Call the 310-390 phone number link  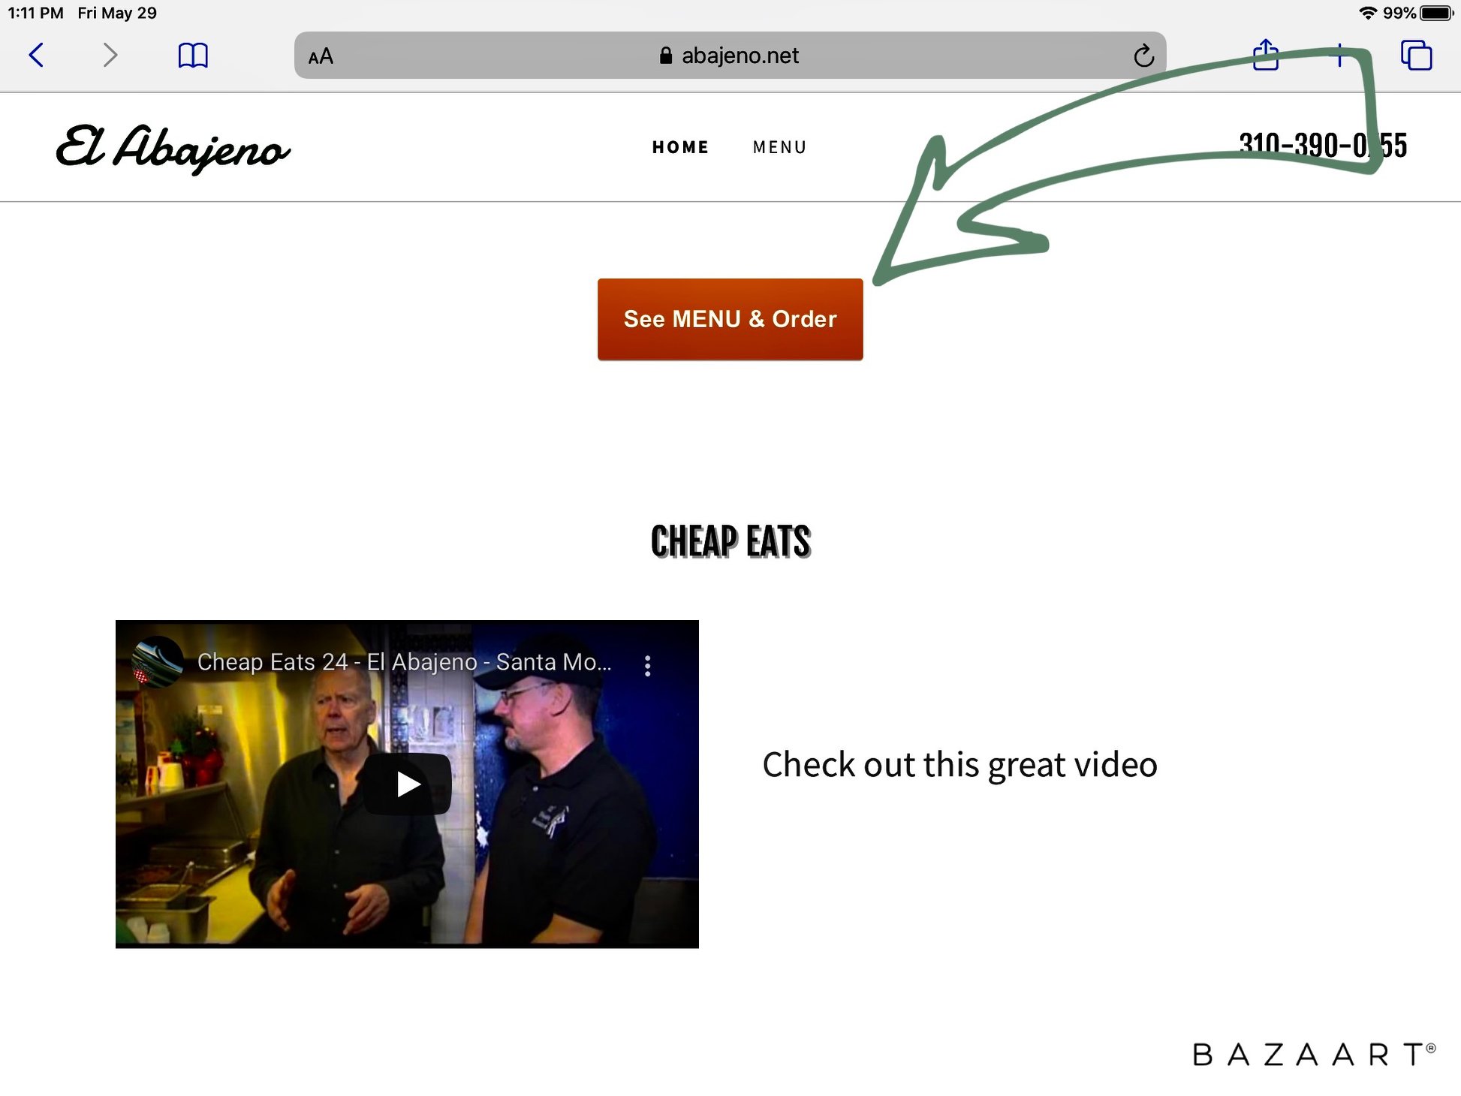1322,145
